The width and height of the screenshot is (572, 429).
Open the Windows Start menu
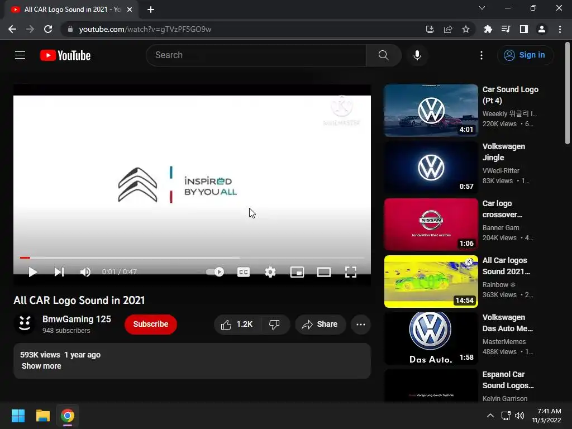tap(18, 416)
